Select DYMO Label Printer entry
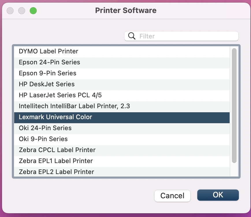 [122, 51]
